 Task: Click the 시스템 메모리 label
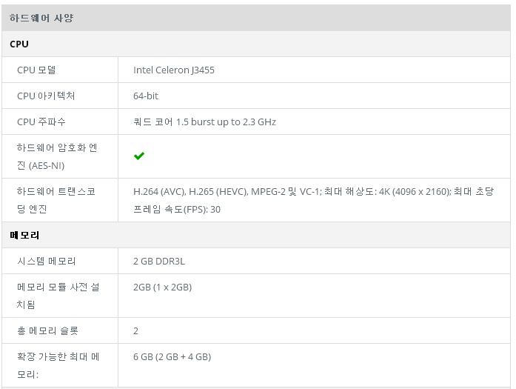tap(47, 262)
